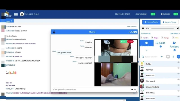Mute audio using the speaker icon
Image resolution: width=180 pixels, height=101 pixels.
(178, 28)
